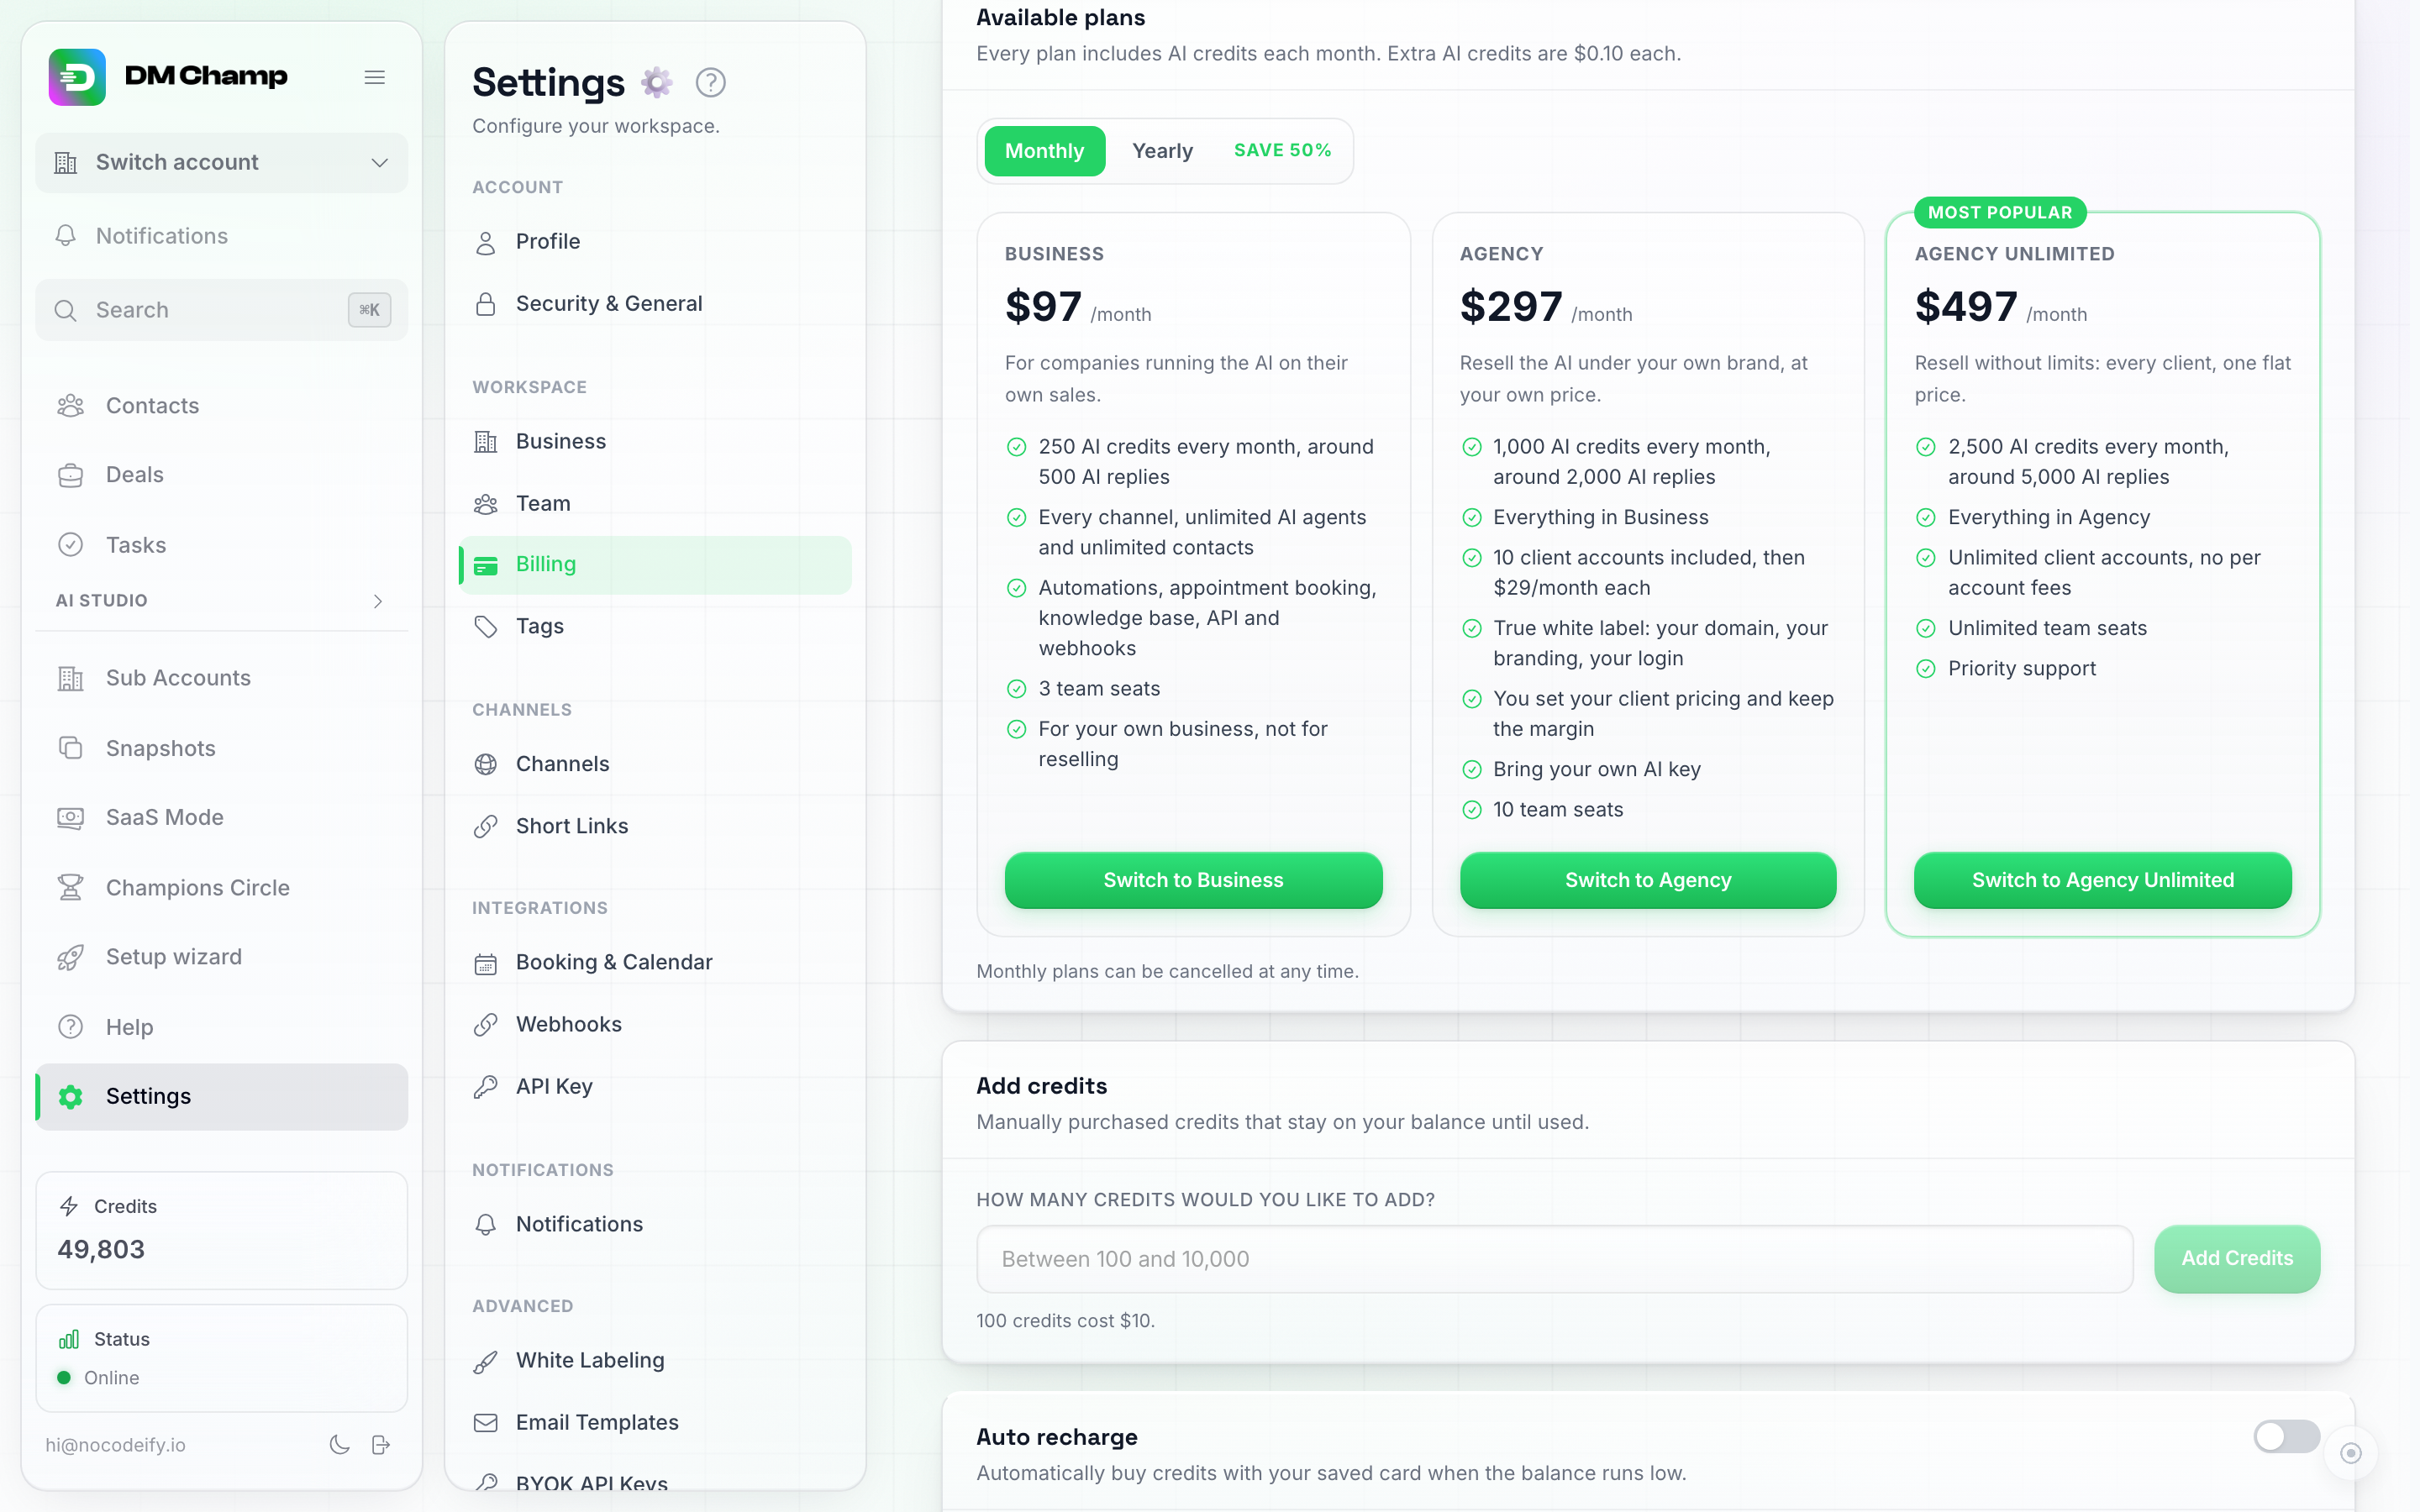2420x1512 pixels.
Task: Open Champions Circle trophy item
Action: [x=221, y=887]
